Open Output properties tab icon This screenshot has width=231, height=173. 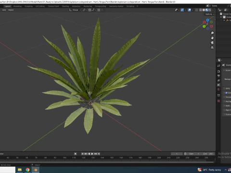pyautogui.click(x=218, y=76)
